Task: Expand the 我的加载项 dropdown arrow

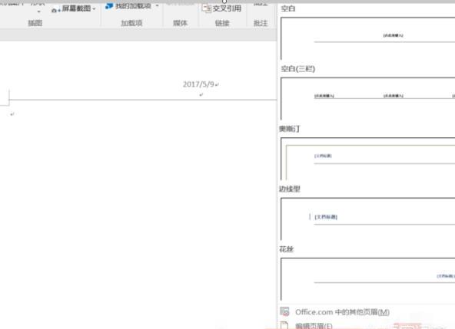Action: pyautogui.click(x=157, y=6)
